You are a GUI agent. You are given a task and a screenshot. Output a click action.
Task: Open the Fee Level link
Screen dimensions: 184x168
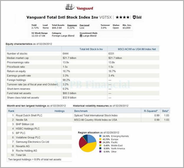85,25
